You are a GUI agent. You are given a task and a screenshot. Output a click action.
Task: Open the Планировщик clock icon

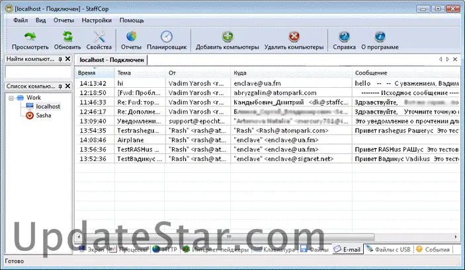(167, 36)
